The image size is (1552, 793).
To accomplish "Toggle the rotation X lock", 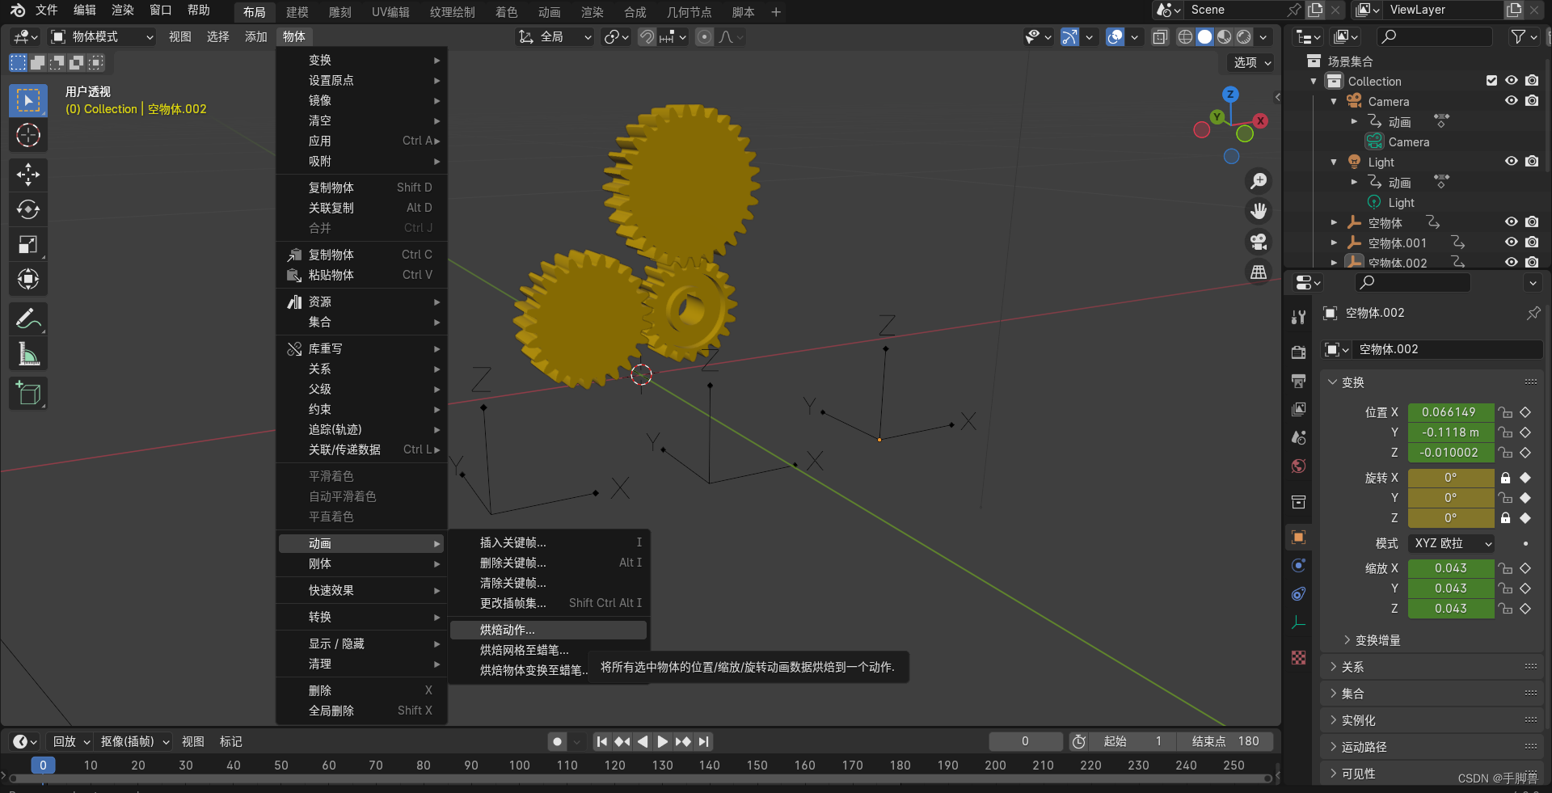I will point(1505,478).
